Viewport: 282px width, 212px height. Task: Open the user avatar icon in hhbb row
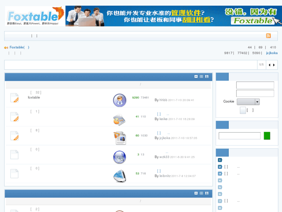[x=119, y=100]
